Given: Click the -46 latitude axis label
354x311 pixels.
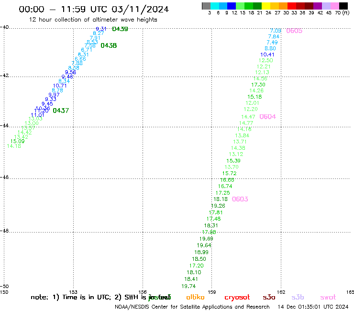Looking at the screenshot, I should 4,177.
